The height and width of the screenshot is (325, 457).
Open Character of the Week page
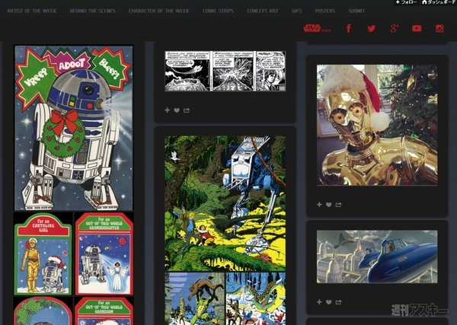[159, 11]
